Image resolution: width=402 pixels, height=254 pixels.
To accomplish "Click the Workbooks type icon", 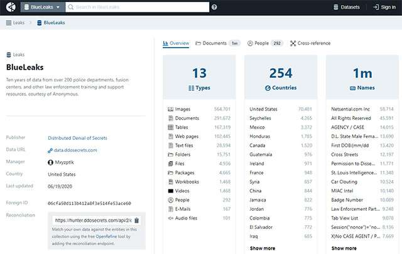I will tap(170, 182).
